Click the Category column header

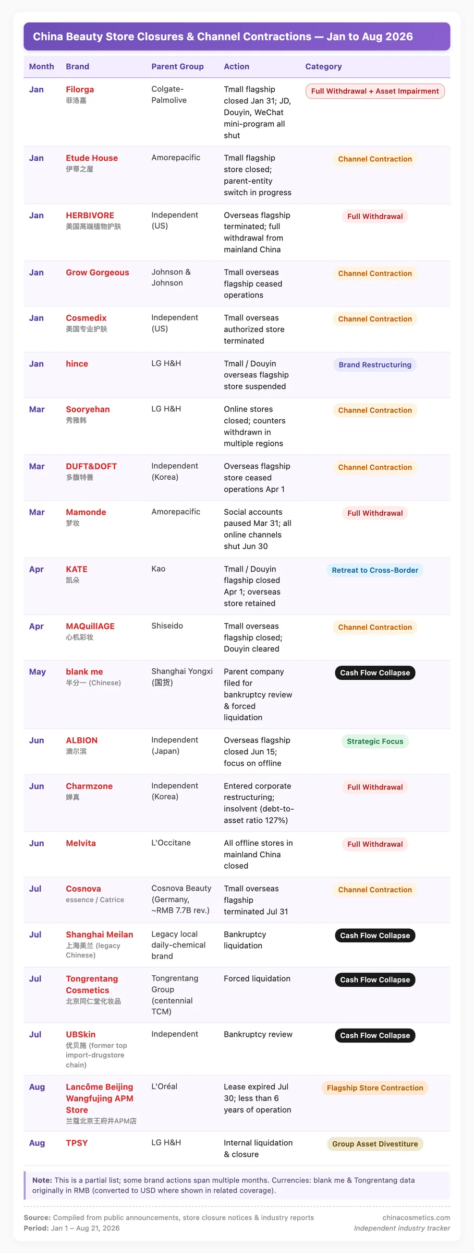[x=323, y=67]
